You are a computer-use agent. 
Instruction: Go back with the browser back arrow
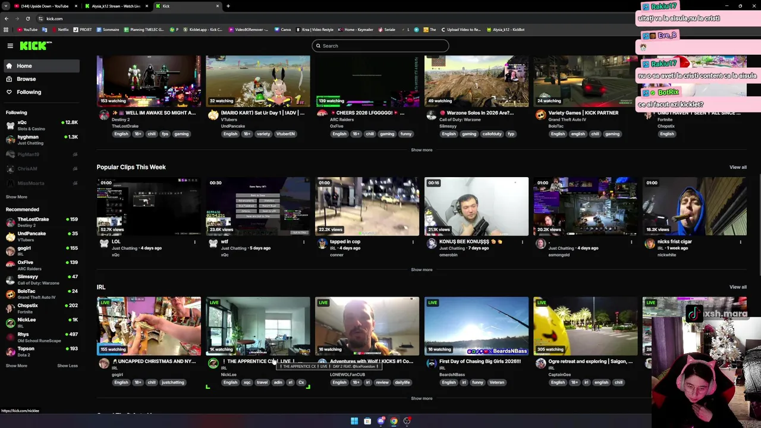tap(7, 18)
